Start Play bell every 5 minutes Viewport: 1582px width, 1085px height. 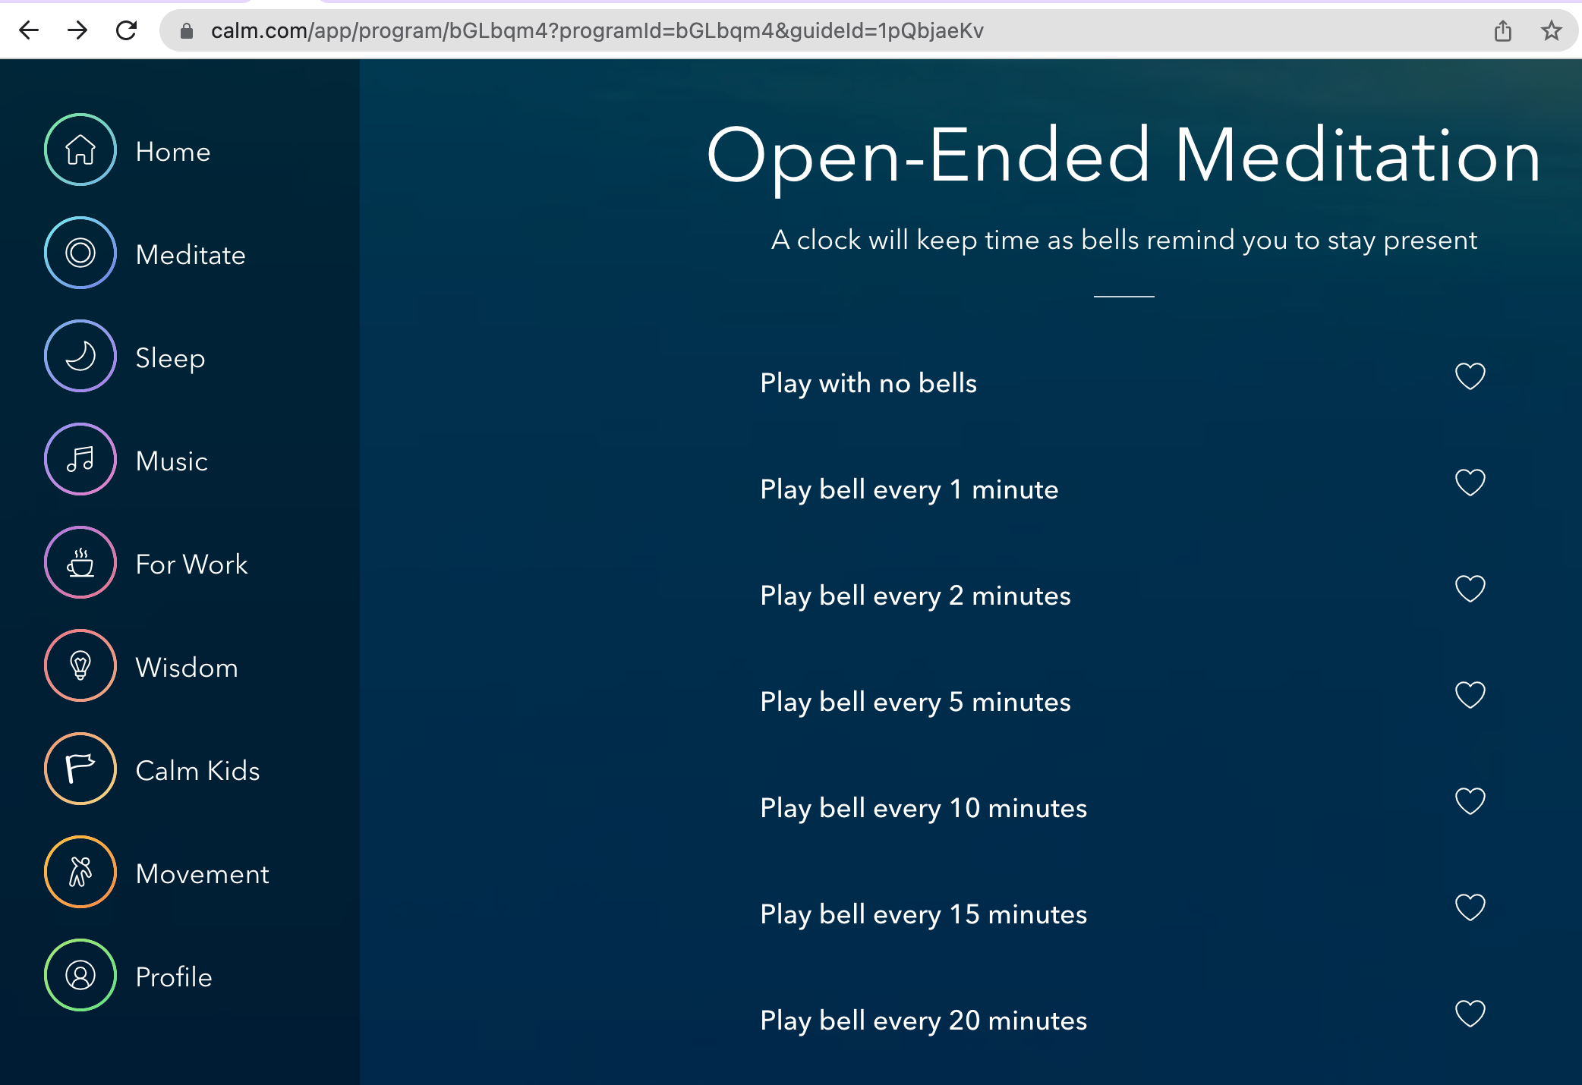pos(915,702)
